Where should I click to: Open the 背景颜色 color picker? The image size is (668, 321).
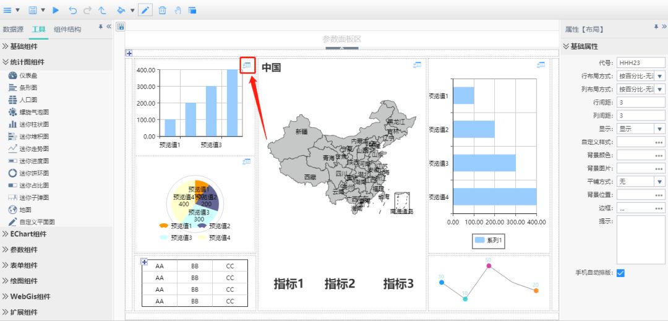pos(659,155)
